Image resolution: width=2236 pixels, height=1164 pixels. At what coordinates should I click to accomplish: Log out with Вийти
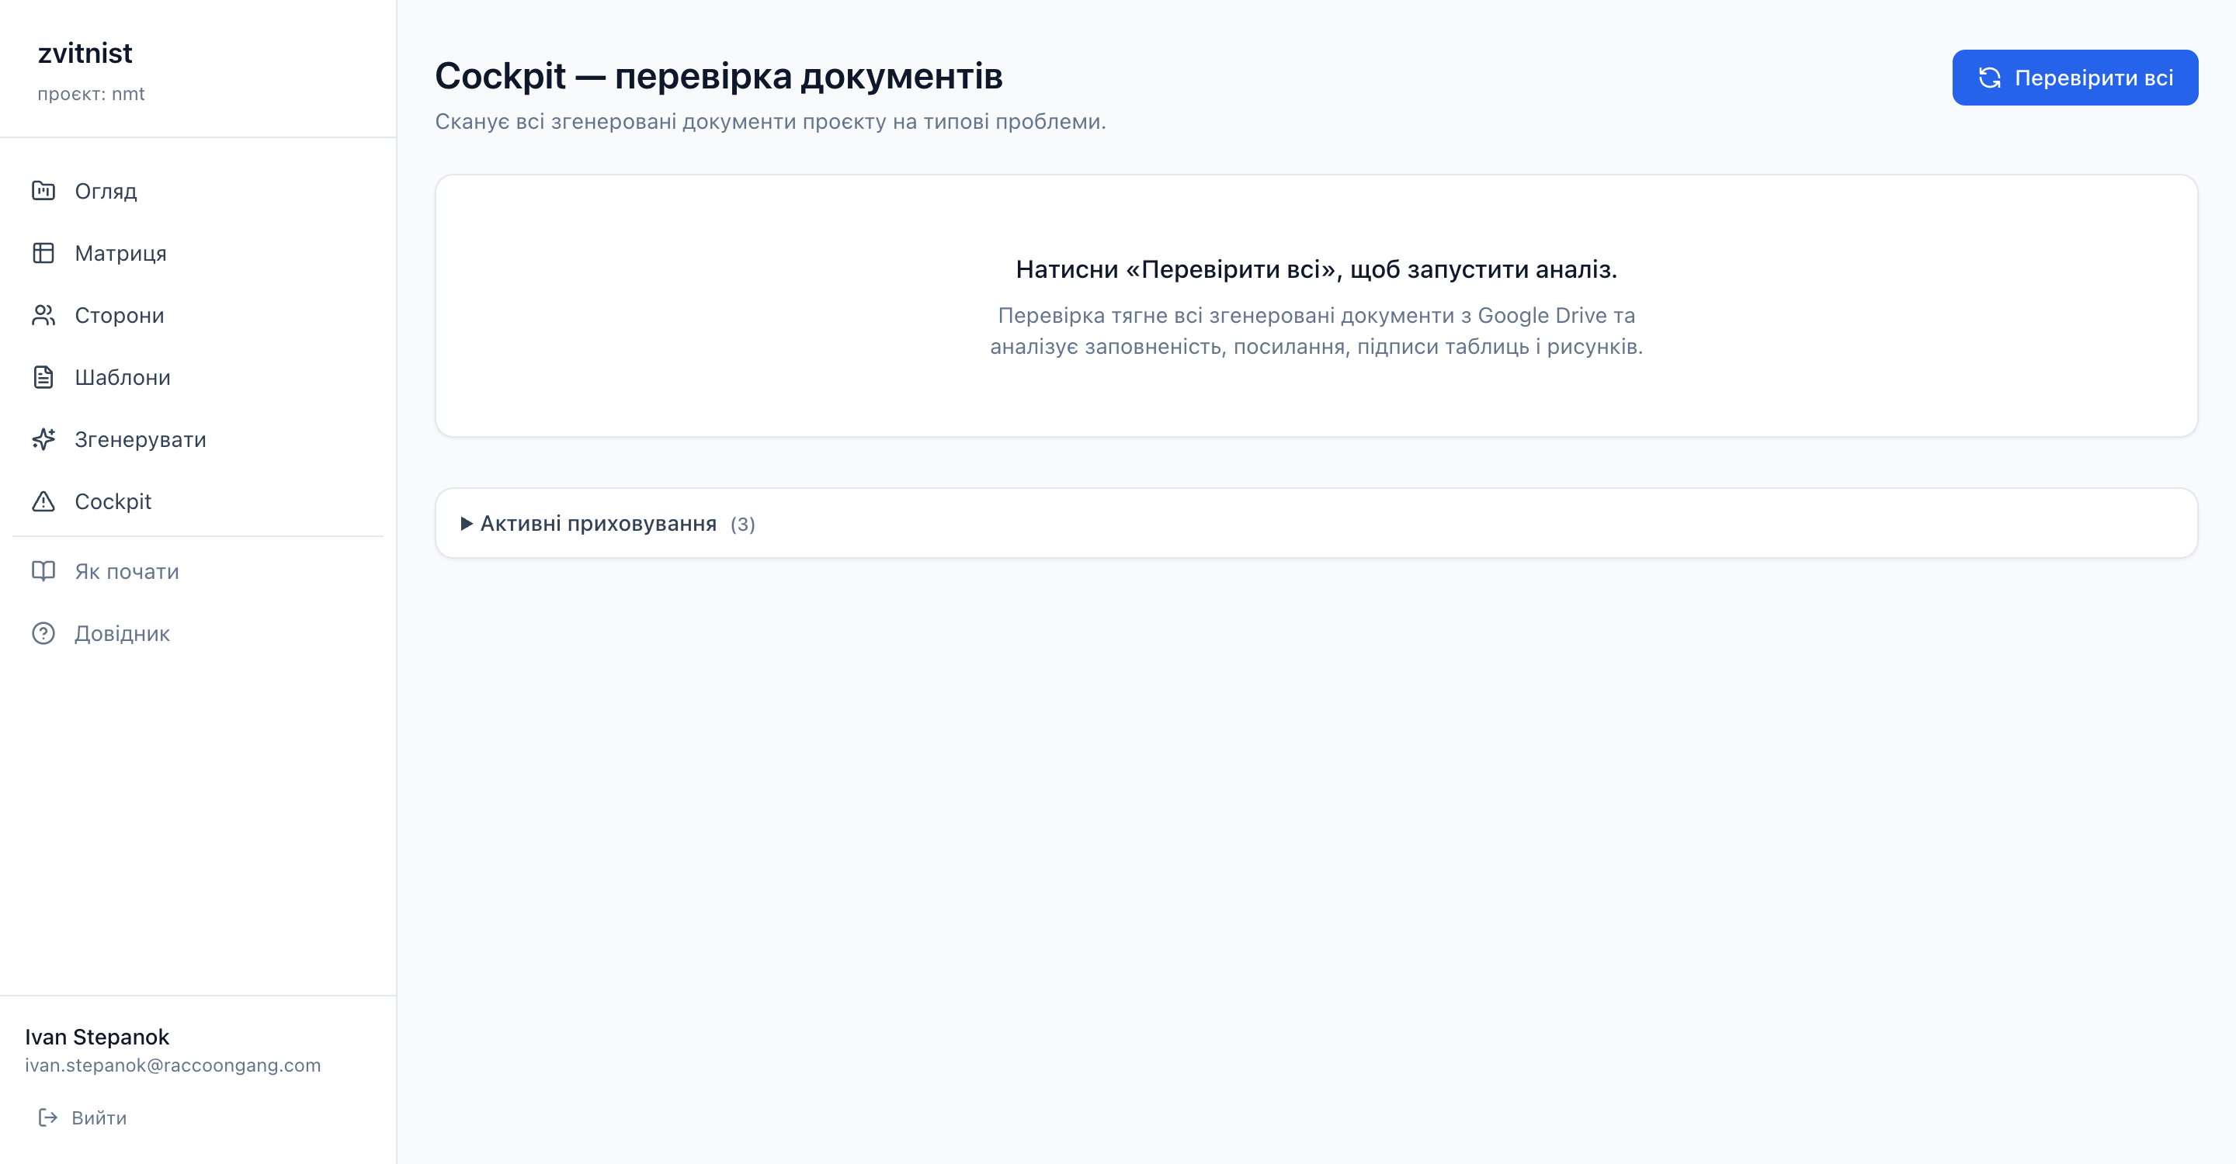[83, 1117]
